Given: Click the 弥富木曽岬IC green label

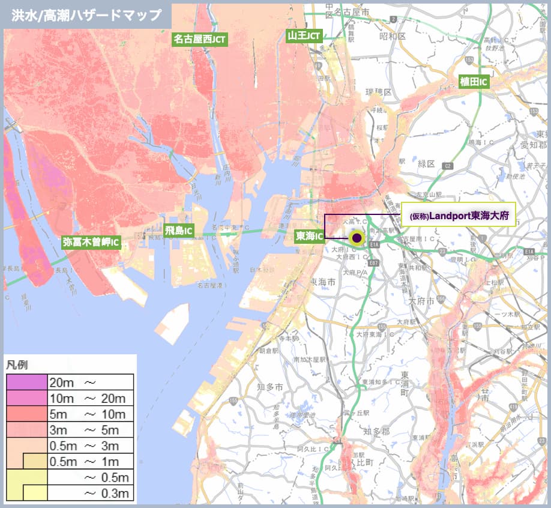Looking at the screenshot, I should tap(91, 243).
